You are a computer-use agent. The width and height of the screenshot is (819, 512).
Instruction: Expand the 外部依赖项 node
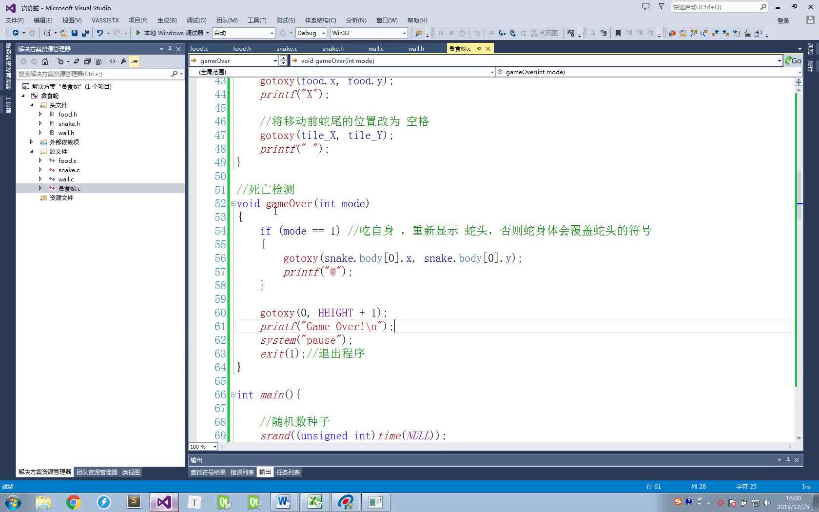point(32,142)
